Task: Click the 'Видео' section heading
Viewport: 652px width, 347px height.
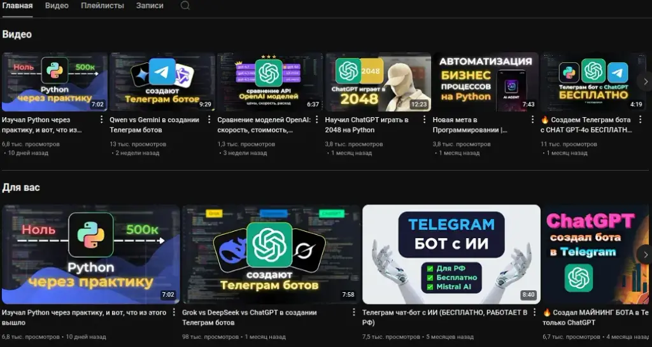Action: pos(17,34)
